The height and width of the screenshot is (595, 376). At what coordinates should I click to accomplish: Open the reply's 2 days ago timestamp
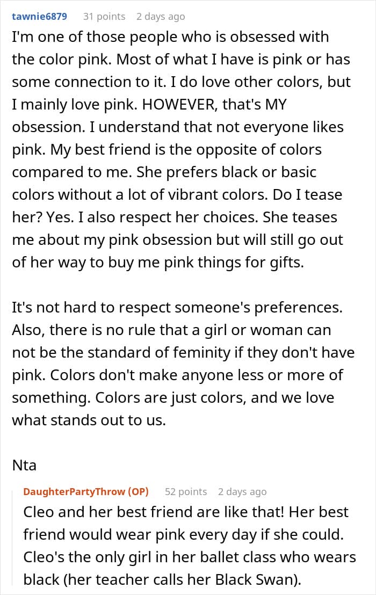click(x=242, y=492)
